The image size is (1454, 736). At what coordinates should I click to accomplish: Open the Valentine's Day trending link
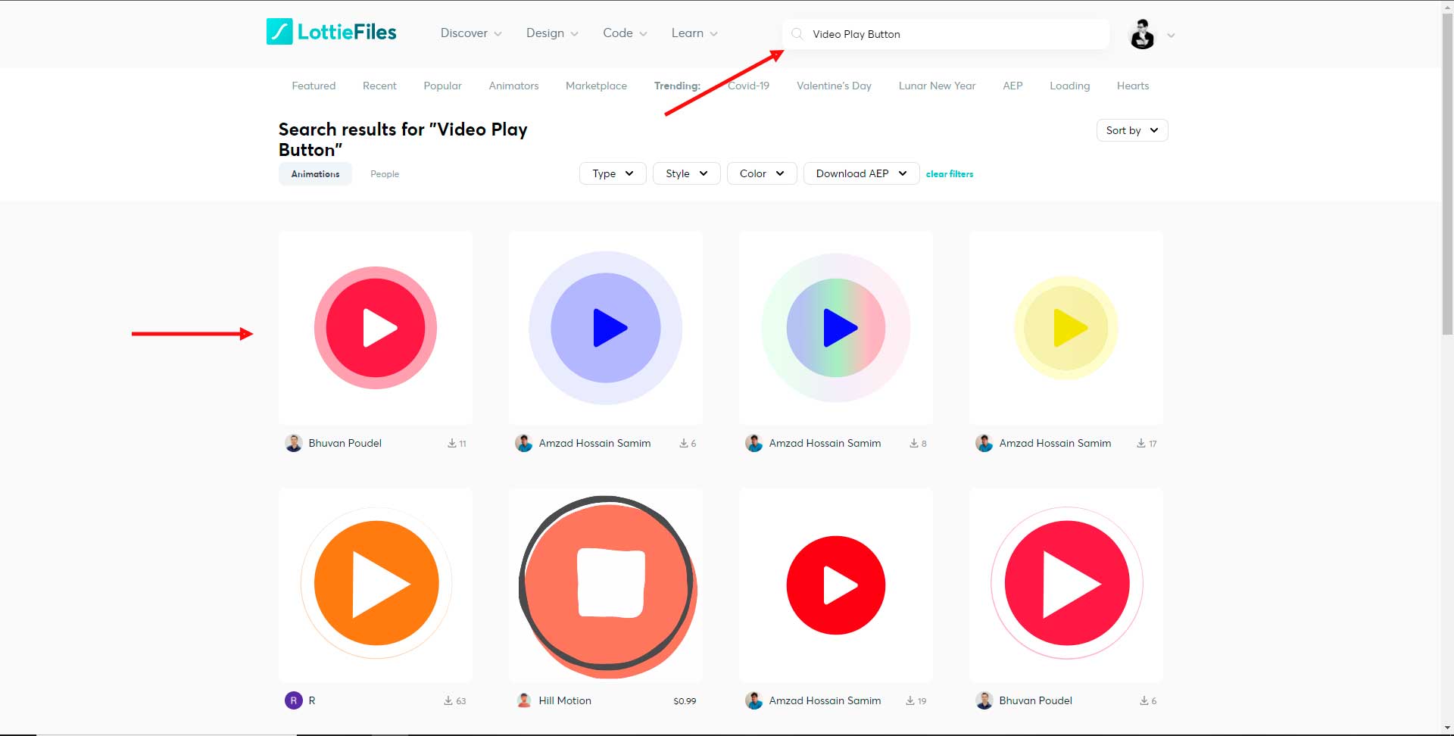pos(834,86)
